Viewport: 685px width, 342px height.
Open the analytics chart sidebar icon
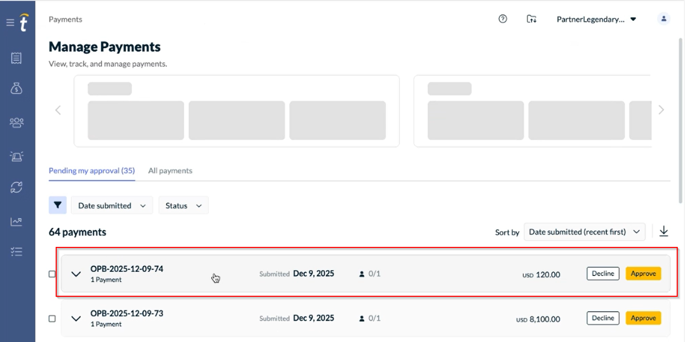17,221
